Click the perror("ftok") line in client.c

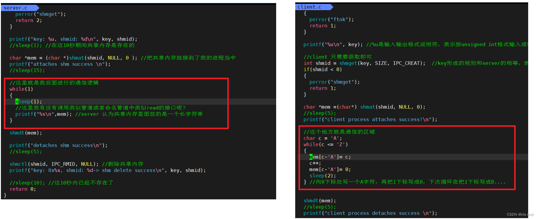coord(332,19)
